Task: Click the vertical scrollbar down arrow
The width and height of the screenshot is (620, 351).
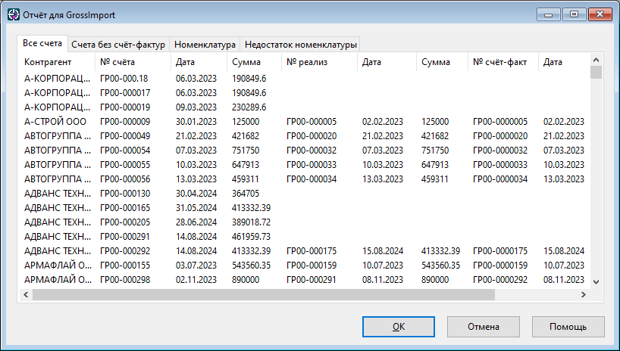Action: pyautogui.click(x=597, y=282)
